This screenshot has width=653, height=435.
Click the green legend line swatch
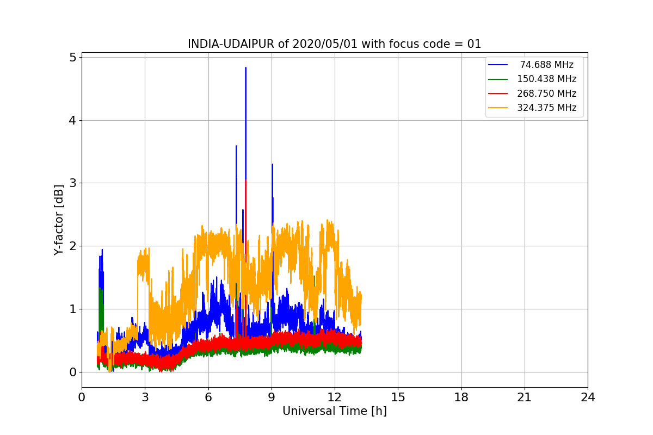[498, 79]
